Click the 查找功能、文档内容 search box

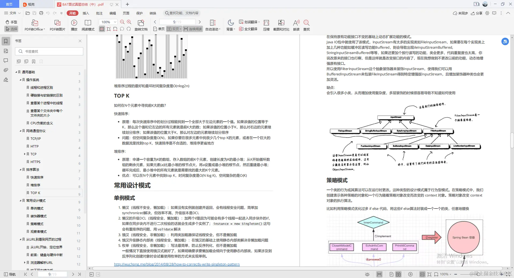182,13
